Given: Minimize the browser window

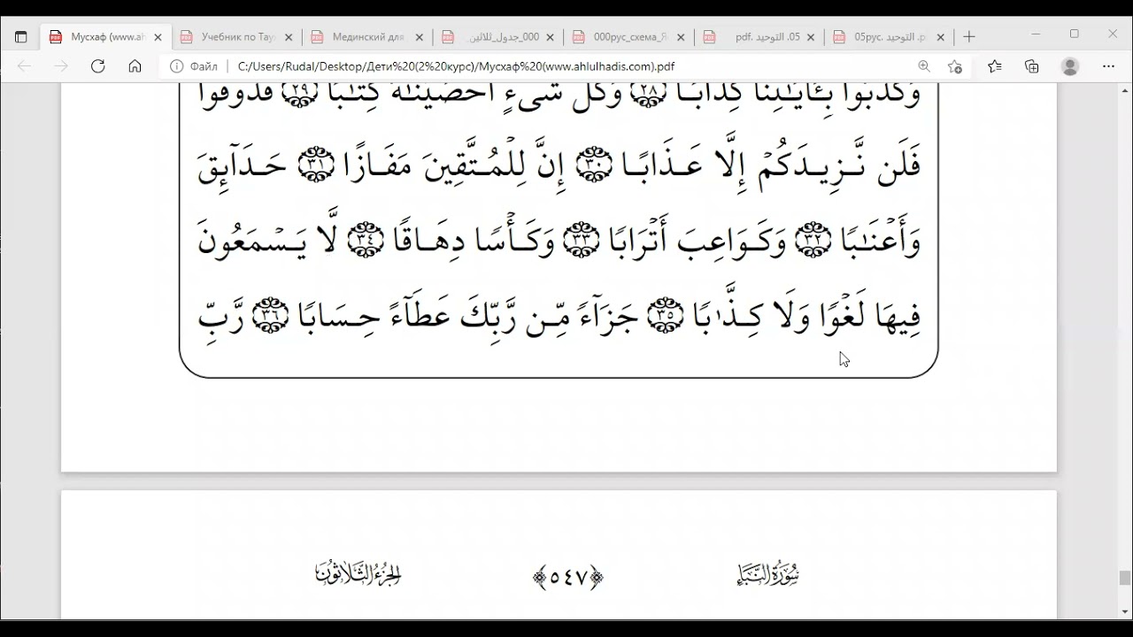Looking at the screenshot, I should pyautogui.click(x=1037, y=34).
